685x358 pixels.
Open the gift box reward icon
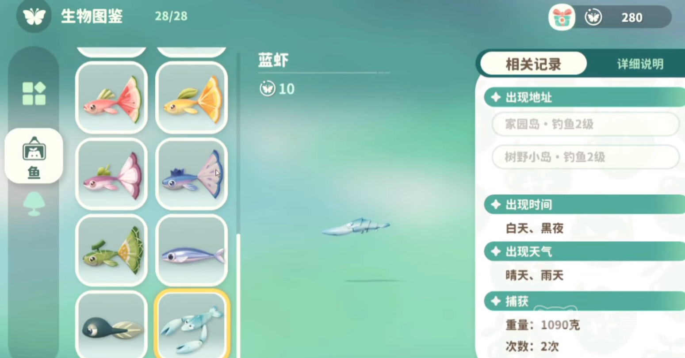[x=562, y=17]
